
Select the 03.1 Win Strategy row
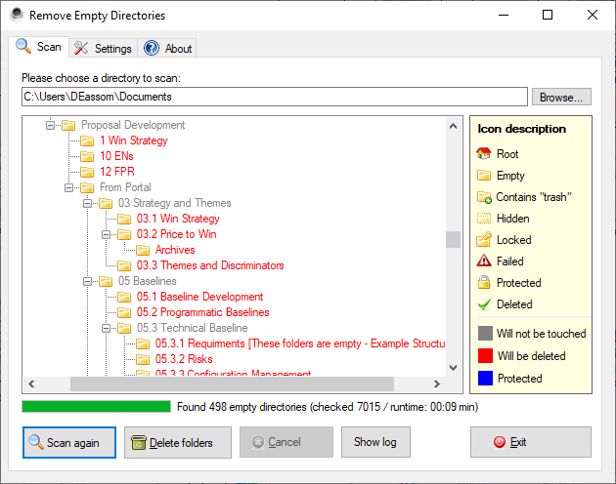tap(178, 219)
